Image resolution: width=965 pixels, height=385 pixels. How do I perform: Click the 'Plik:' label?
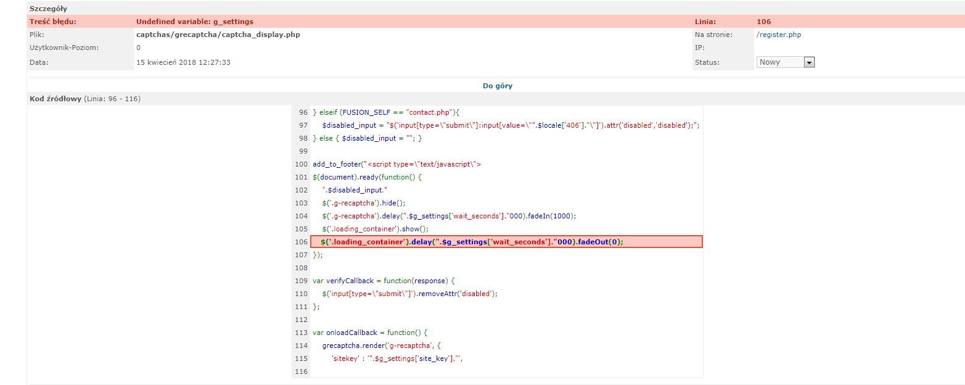[37, 35]
